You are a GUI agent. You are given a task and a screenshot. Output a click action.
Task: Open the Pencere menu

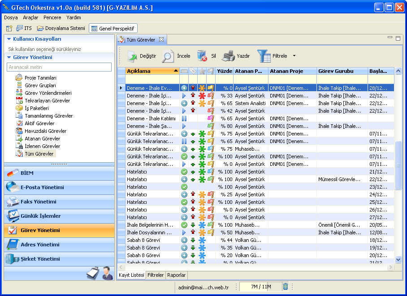[52, 17]
